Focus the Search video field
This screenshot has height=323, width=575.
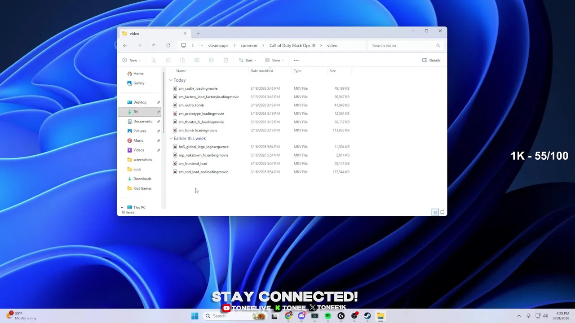(x=406, y=45)
